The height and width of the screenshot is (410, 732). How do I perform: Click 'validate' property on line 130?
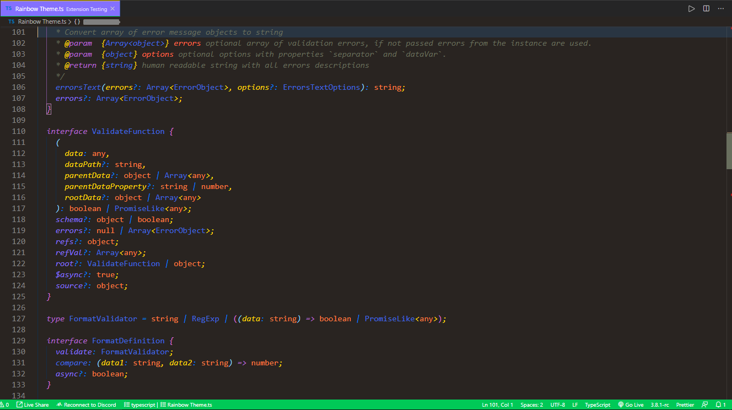(73, 352)
